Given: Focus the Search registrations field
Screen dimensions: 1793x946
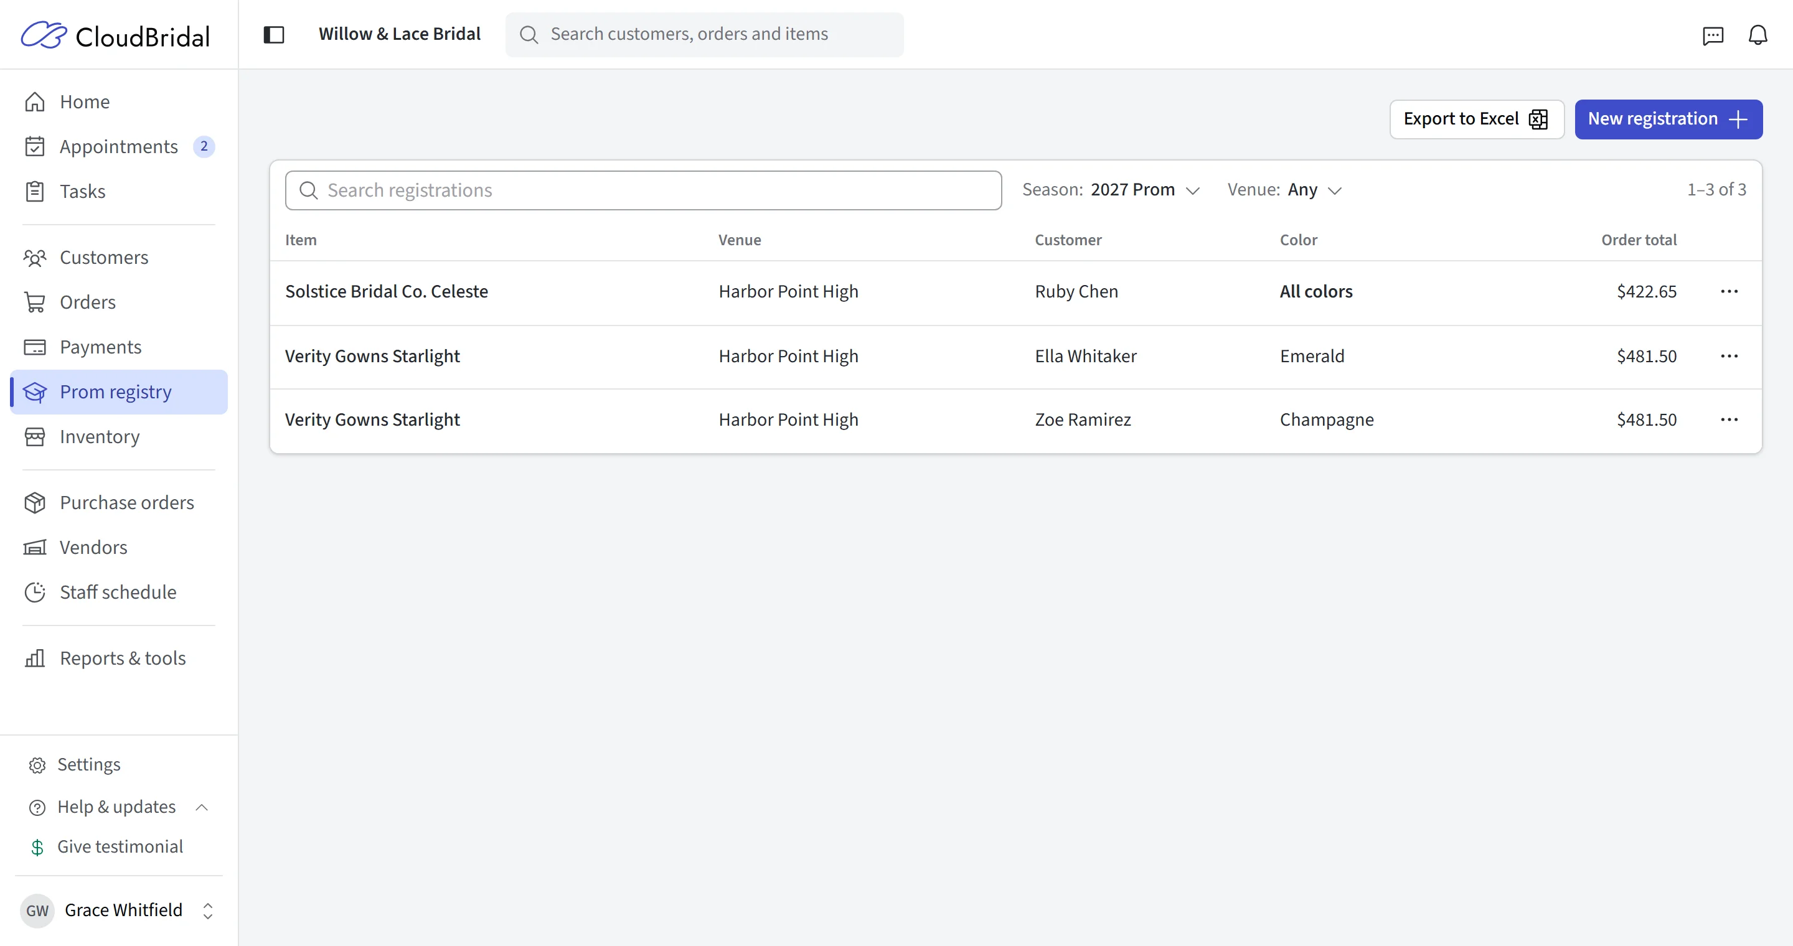Looking at the screenshot, I should coord(643,190).
